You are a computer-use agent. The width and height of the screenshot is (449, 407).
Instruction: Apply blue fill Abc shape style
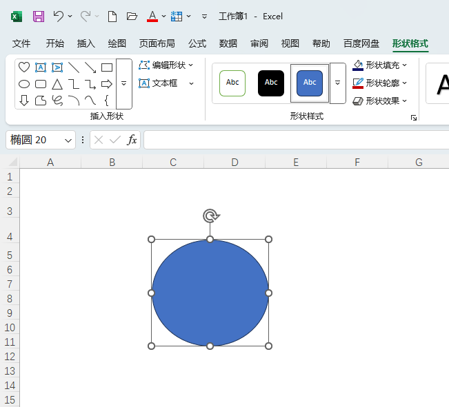point(310,83)
